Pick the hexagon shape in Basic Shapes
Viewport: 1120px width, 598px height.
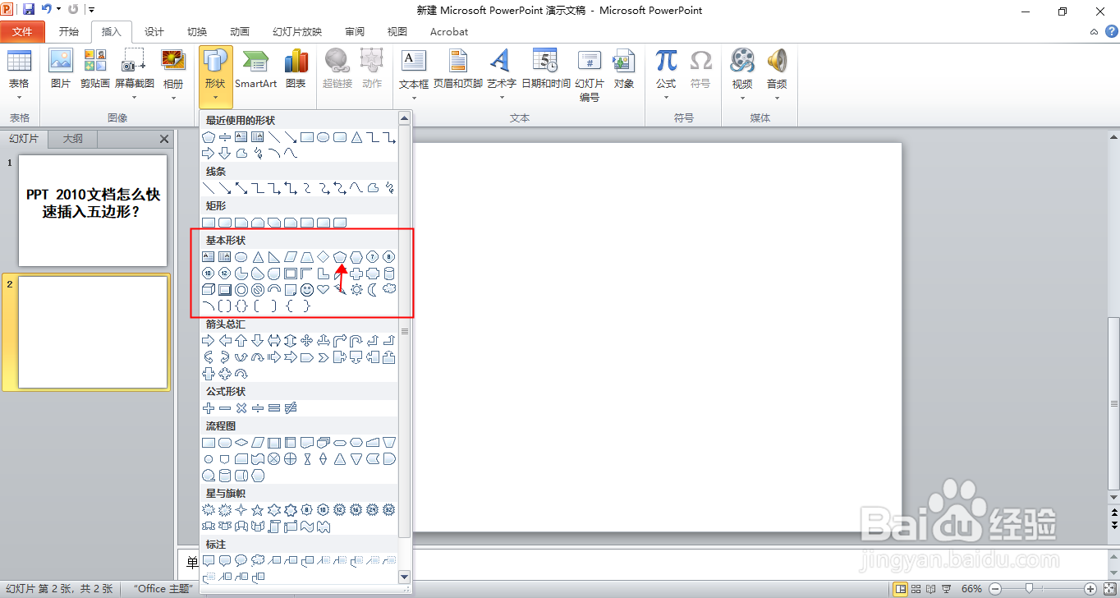pos(356,257)
